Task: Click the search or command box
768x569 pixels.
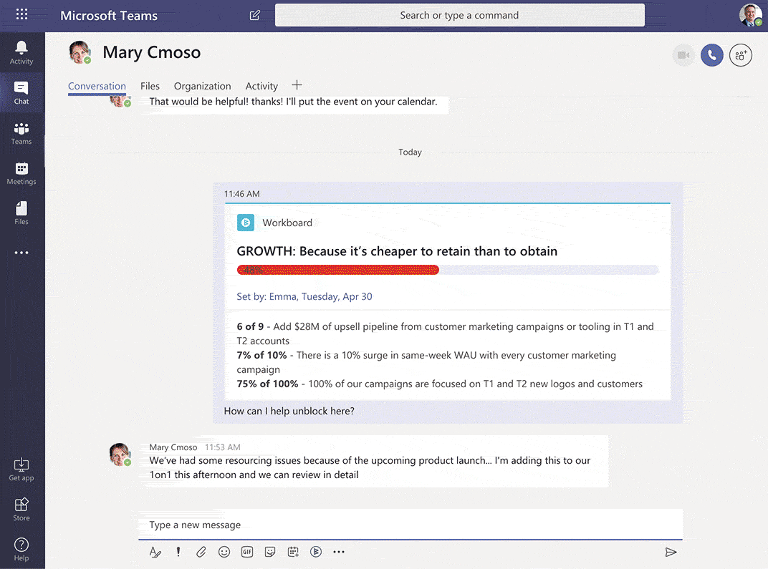Action: (x=459, y=15)
